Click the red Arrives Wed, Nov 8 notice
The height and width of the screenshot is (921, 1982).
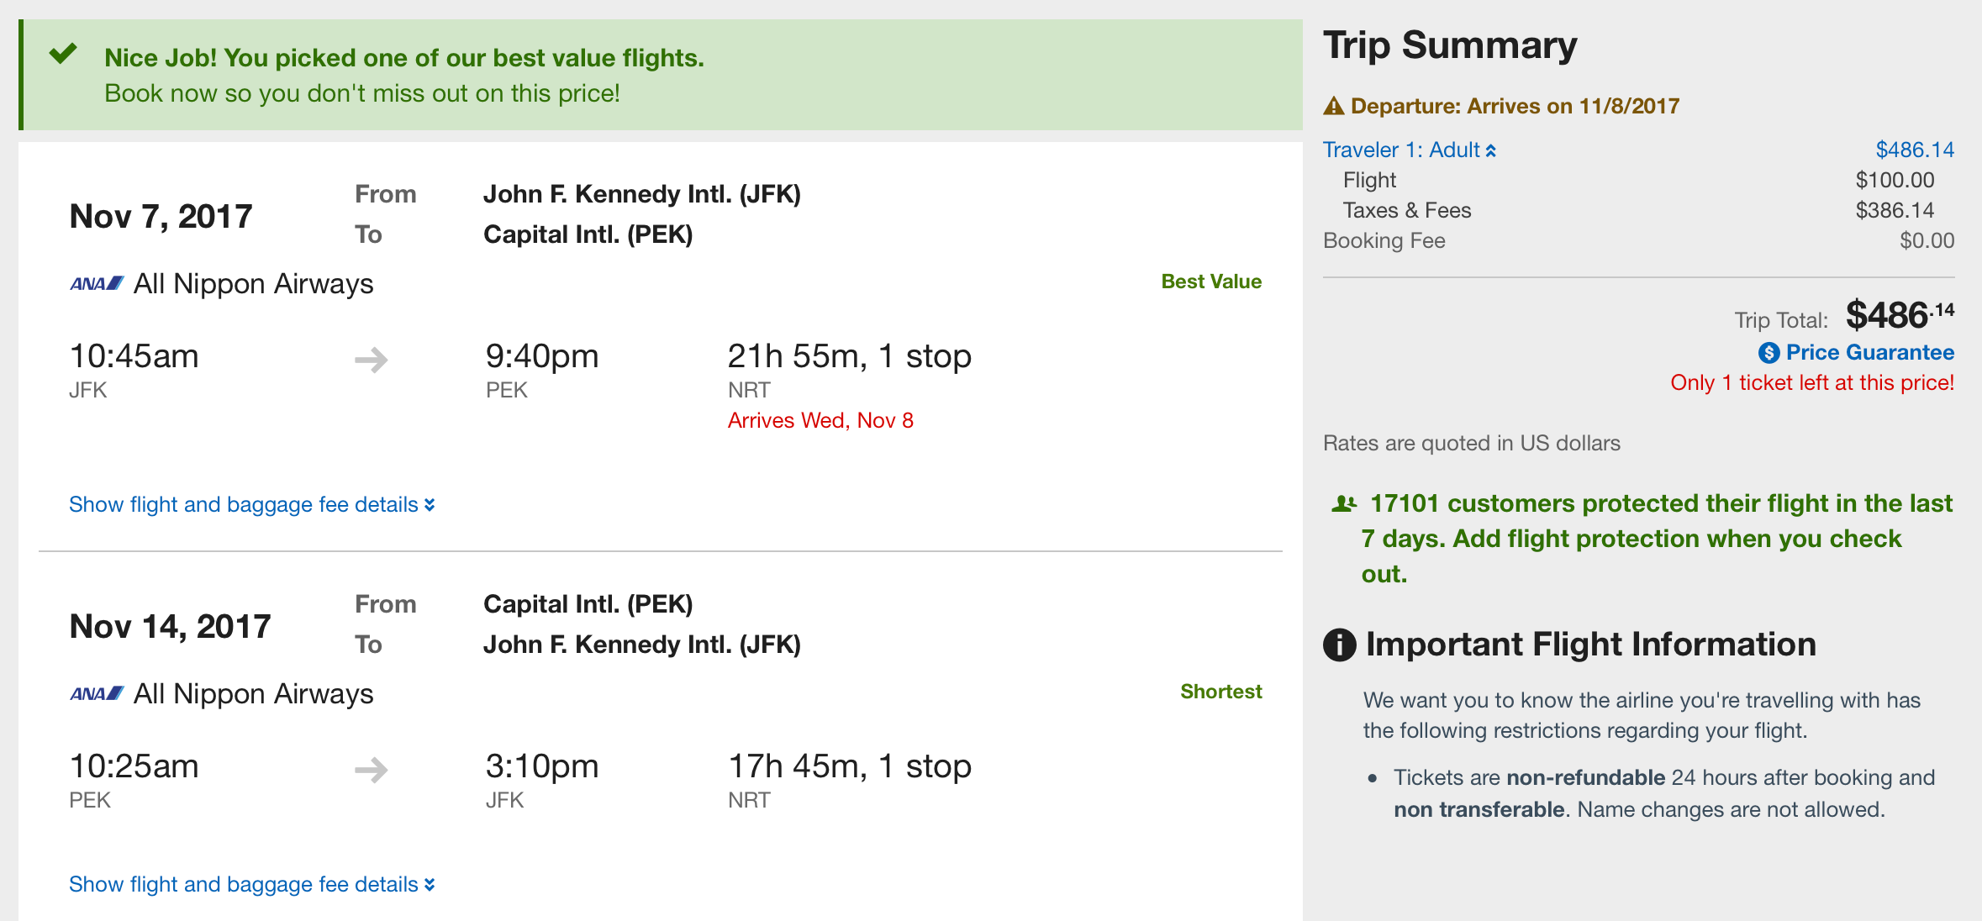tap(820, 421)
